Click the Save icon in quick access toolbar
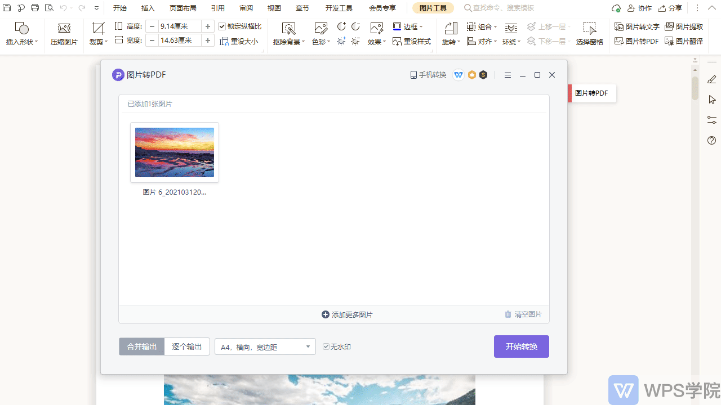 click(7, 8)
